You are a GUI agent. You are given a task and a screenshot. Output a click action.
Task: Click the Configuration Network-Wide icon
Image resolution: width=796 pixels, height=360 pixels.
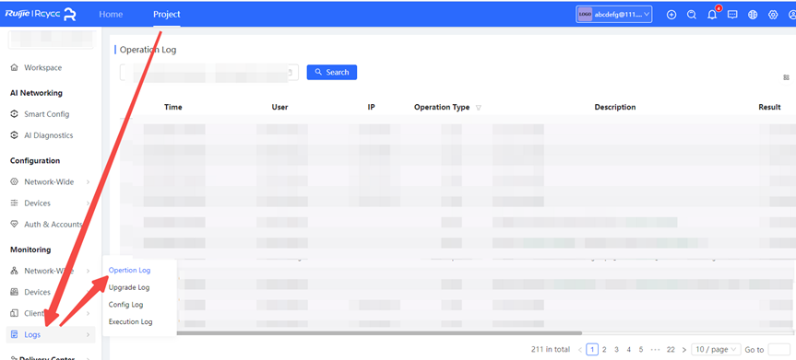(x=14, y=181)
